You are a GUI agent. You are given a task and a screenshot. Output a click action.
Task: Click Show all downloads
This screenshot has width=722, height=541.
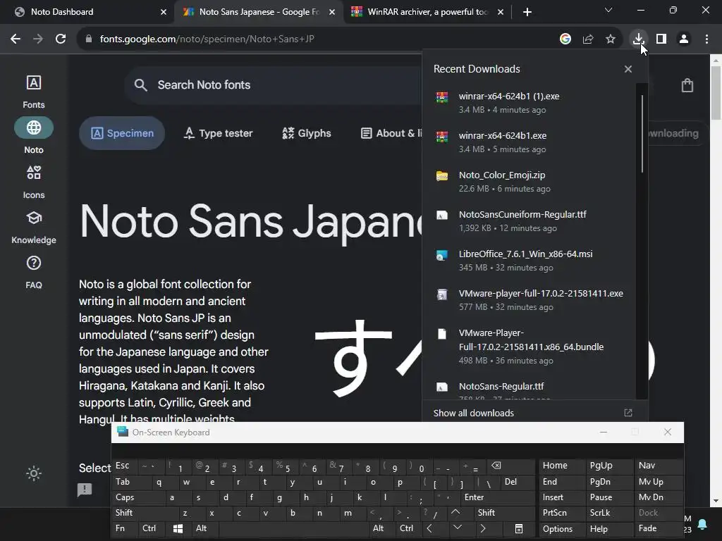coord(473,413)
